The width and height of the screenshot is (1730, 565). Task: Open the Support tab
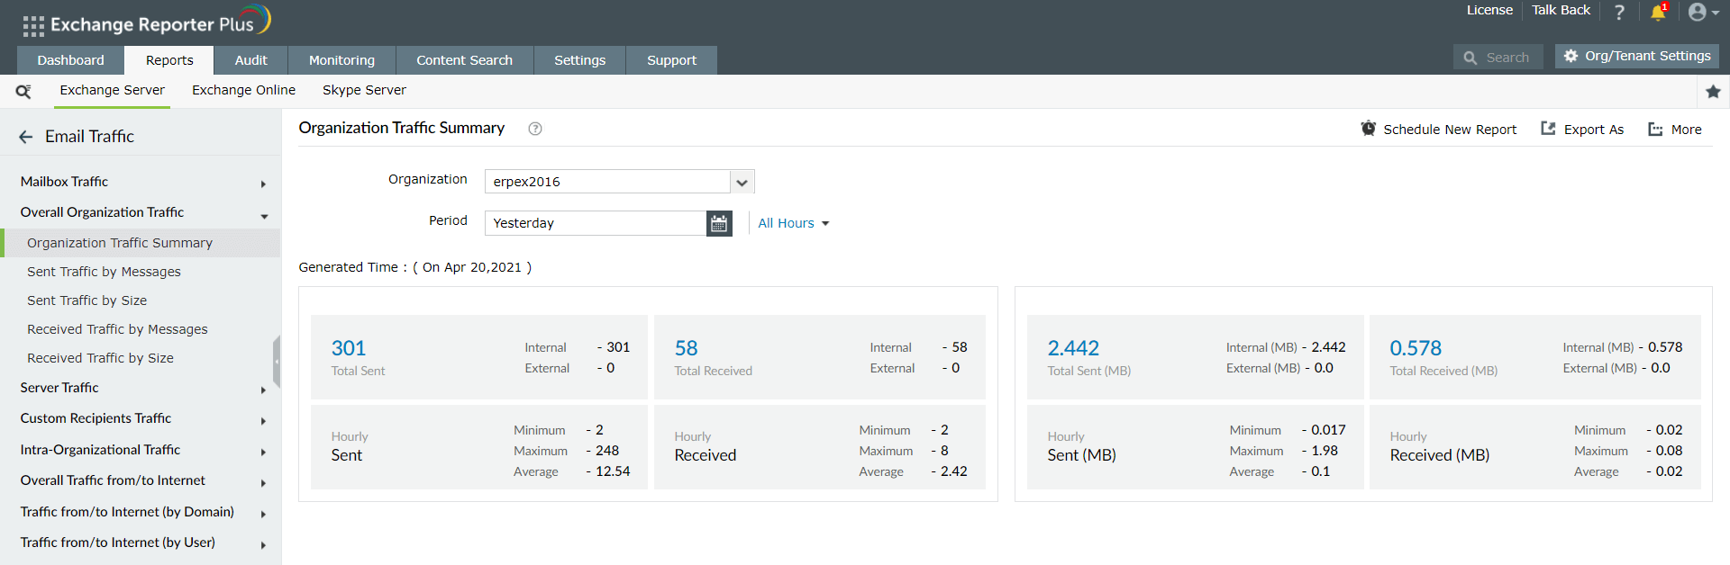tap(671, 60)
